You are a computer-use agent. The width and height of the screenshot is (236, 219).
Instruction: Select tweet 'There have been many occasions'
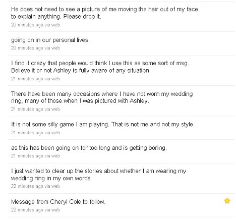[x=122, y=101]
